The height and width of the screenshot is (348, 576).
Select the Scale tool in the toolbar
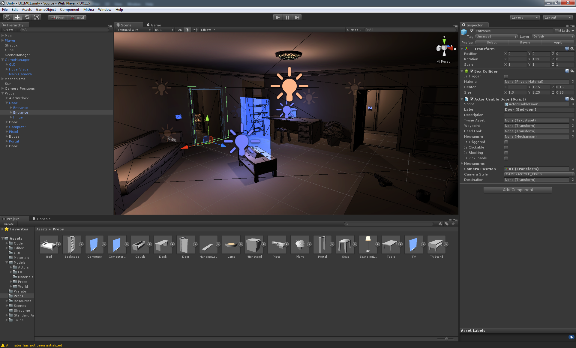[37, 17]
